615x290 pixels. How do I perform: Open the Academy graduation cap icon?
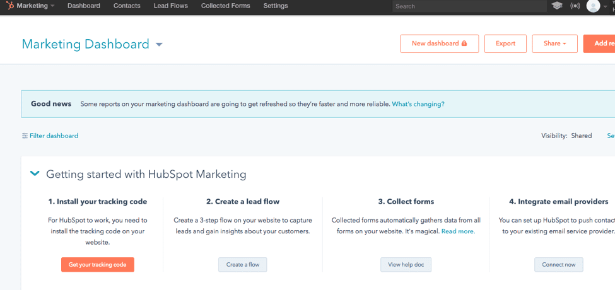click(x=556, y=6)
